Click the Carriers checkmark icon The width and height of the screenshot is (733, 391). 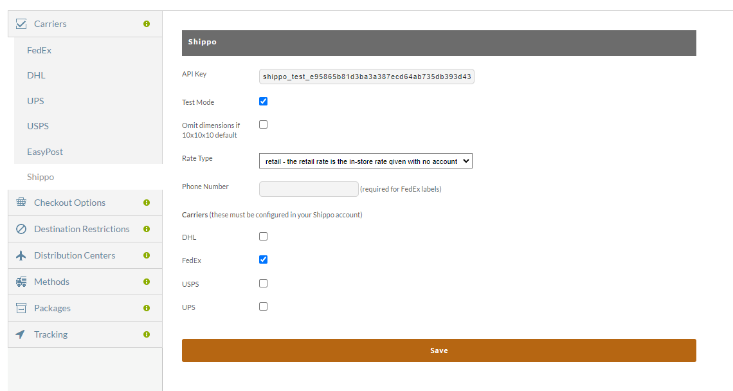coord(21,24)
